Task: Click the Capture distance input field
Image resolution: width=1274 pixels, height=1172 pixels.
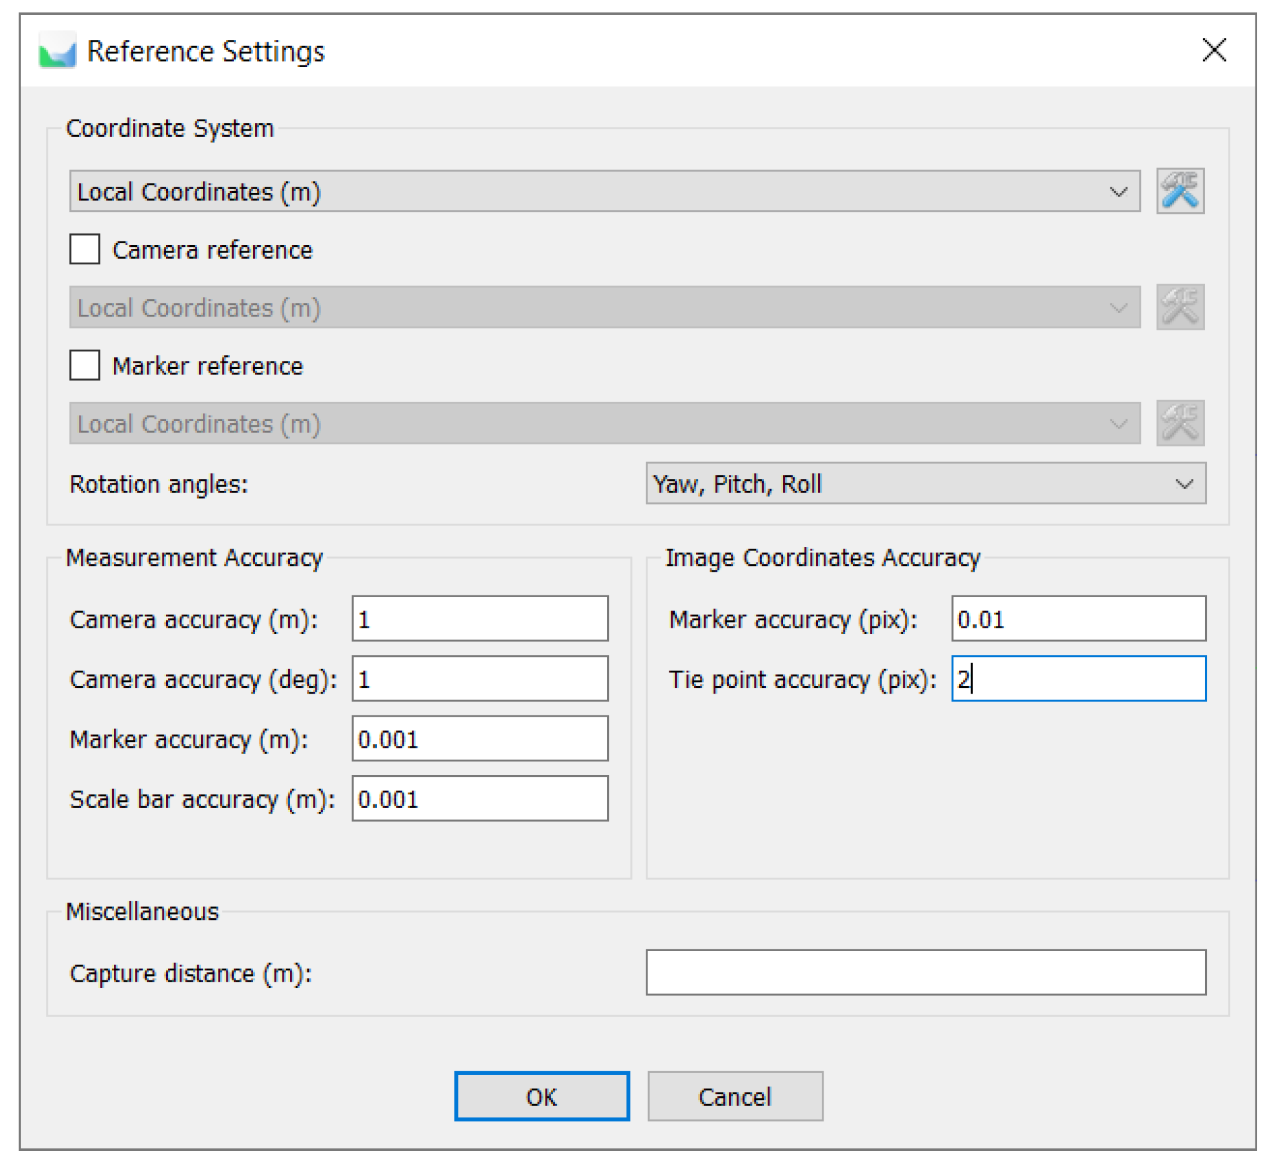Action: click(x=925, y=972)
